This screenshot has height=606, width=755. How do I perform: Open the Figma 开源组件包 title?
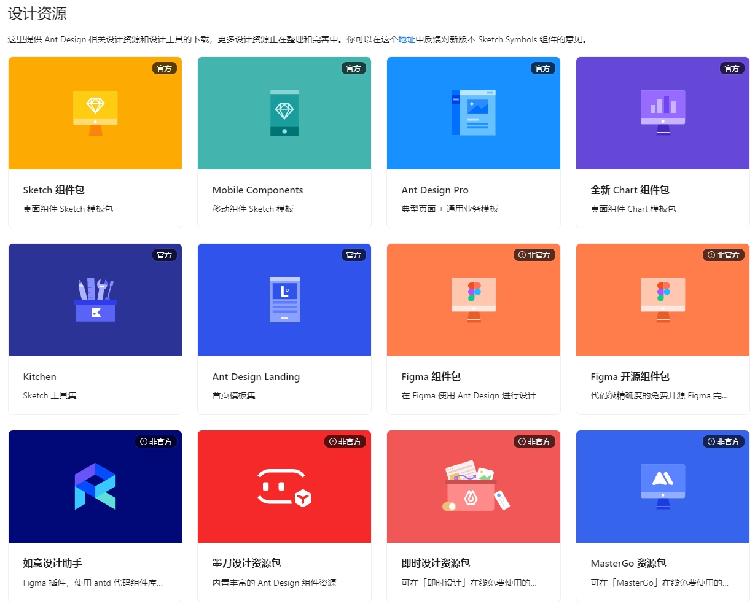pyautogui.click(x=630, y=376)
